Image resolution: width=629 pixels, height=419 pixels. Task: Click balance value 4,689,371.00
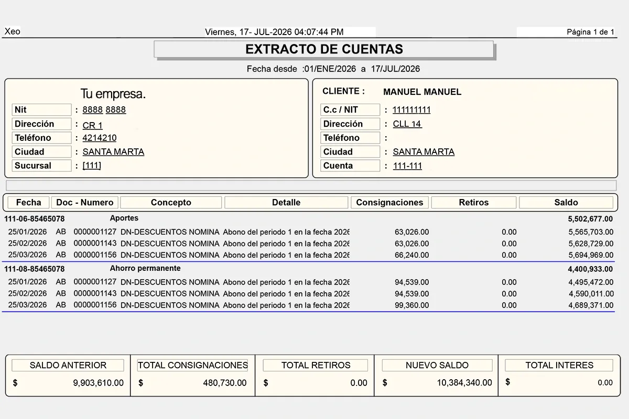click(x=591, y=305)
